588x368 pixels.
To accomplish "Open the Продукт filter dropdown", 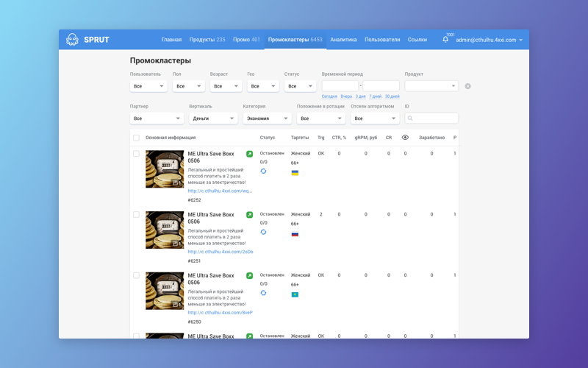I will [x=431, y=86].
